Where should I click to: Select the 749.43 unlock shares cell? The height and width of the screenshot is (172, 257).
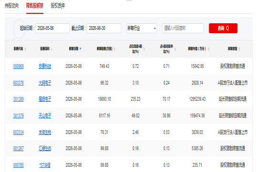tap(104, 67)
